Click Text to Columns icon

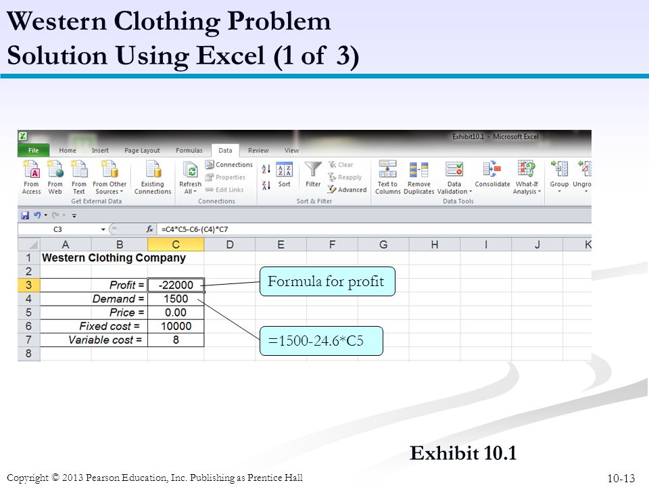[x=387, y=169]
